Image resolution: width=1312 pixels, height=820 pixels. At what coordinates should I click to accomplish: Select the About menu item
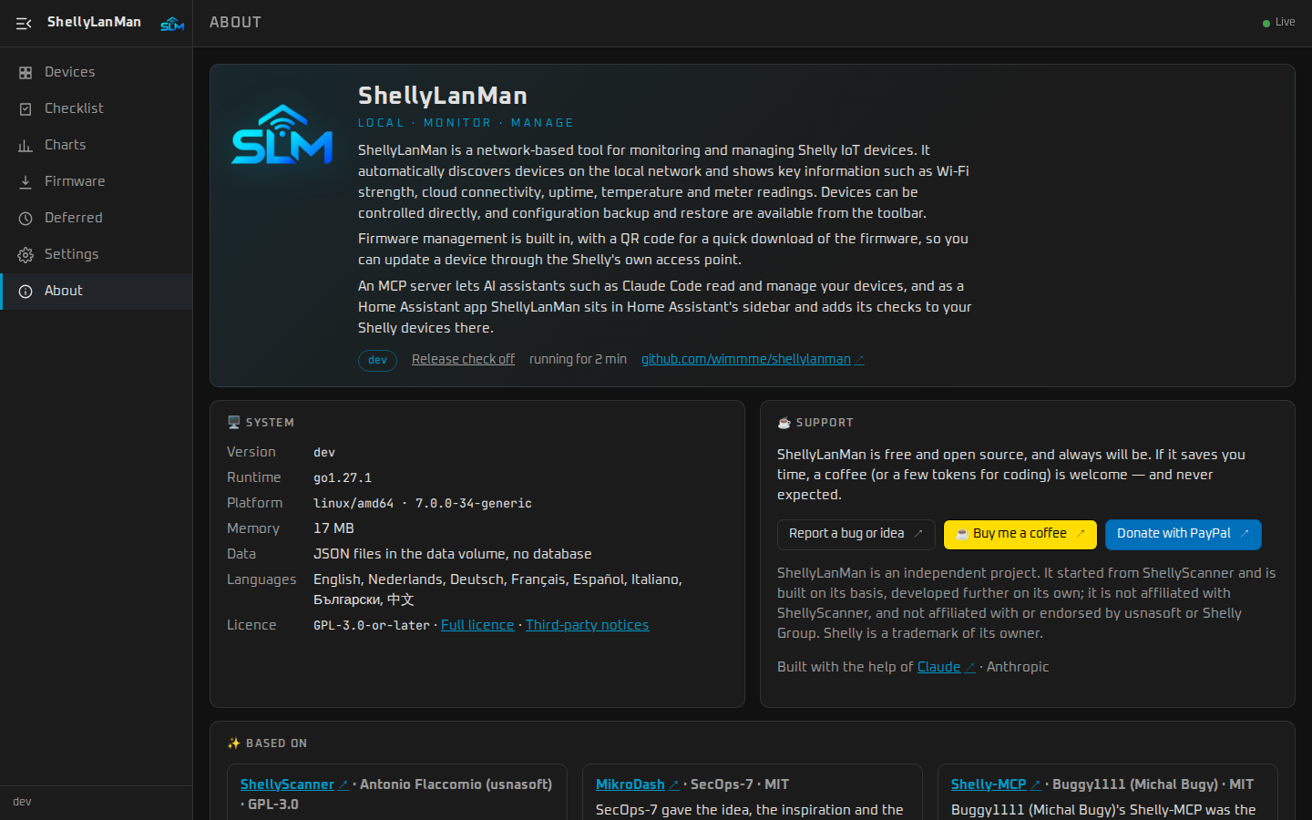click(x=97, y=291)
